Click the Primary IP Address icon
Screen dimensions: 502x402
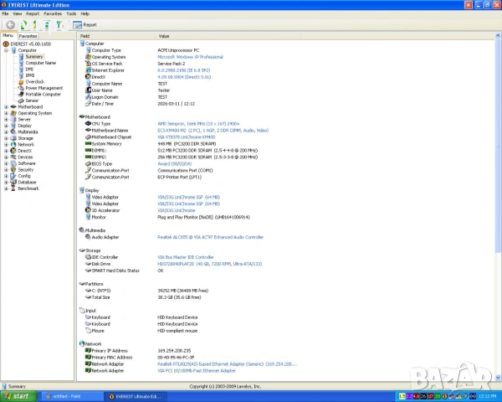tap(89, 351)
